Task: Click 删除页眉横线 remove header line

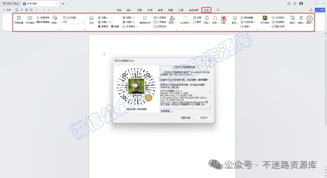Action: [x=43, y=22]
